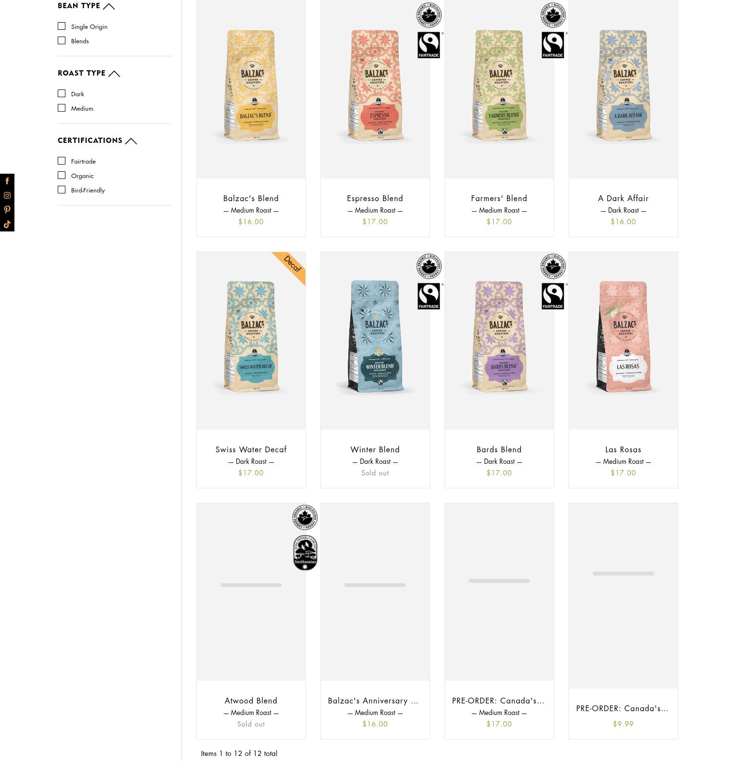
Task: Collapse the Certifications filter section
Action: coord(131,141)
